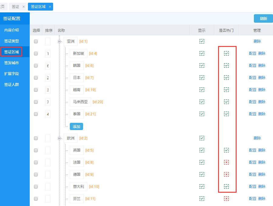Check the selection box for 韩国

(x=36, y=66)
